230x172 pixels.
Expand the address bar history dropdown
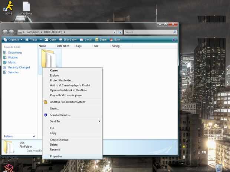click(115, 32)
